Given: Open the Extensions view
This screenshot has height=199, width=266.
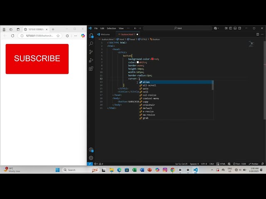Looking at the screenshot, I should point(91,68).
